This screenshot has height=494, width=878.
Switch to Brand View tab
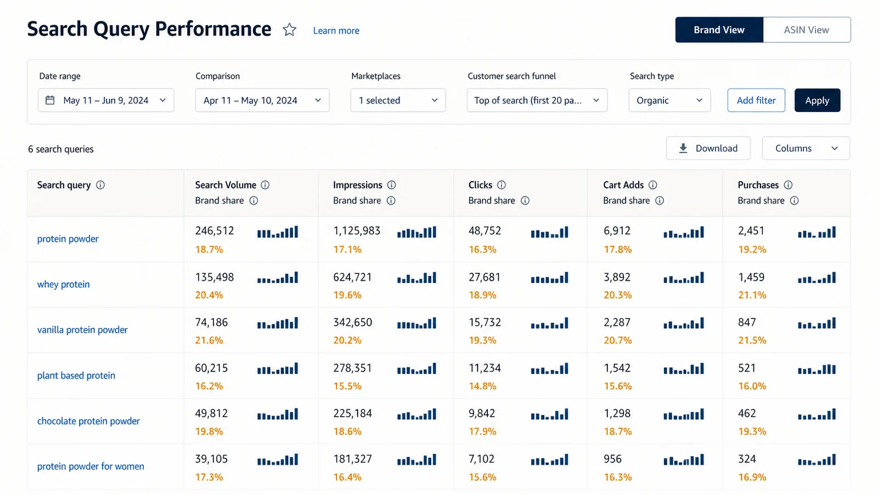click(x=719, y=30)
